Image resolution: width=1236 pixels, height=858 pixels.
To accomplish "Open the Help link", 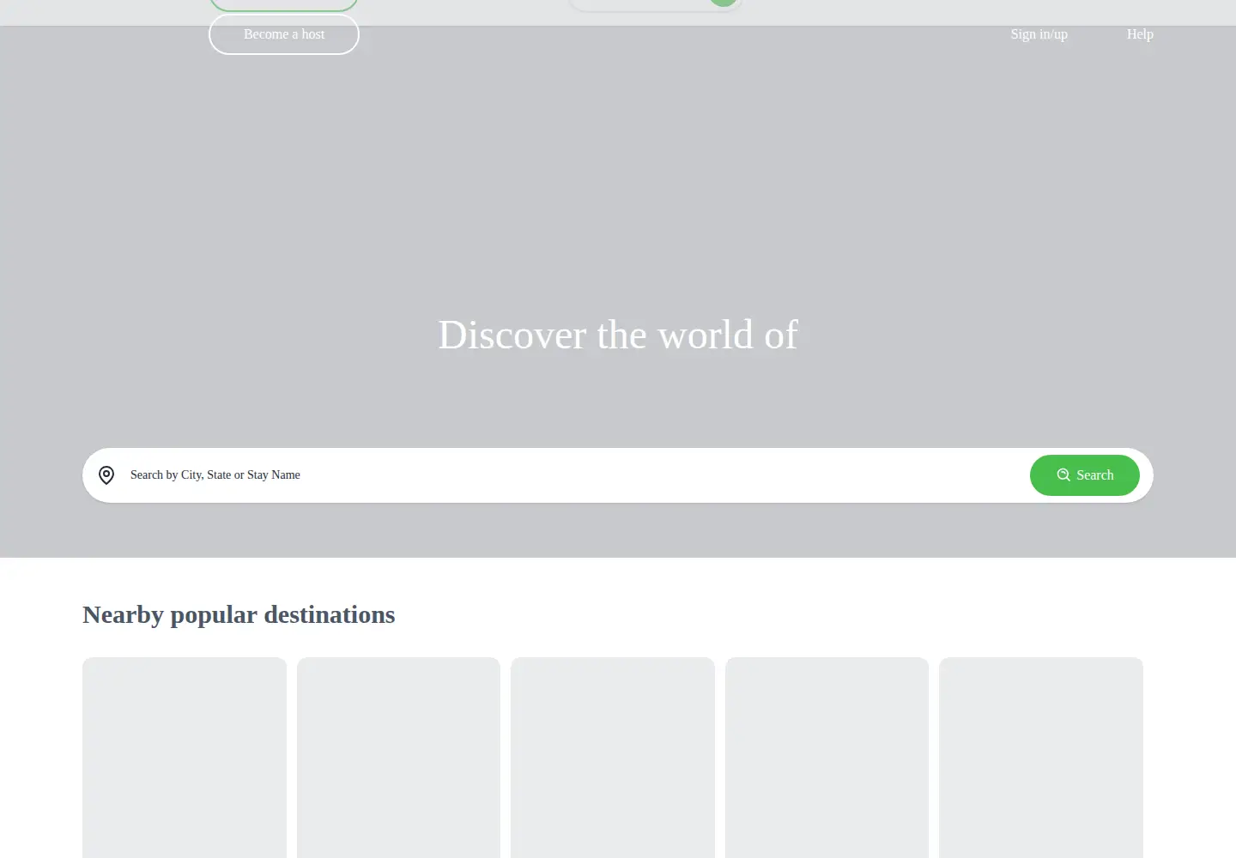I will 1140,34.
